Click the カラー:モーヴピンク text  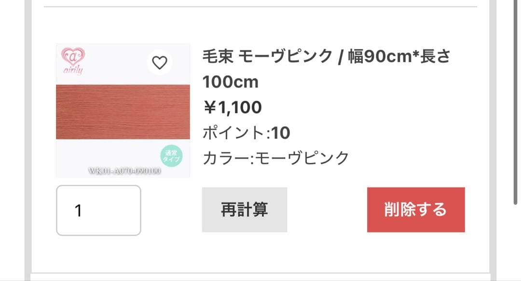pyautogui.click(x=276, y=158)
